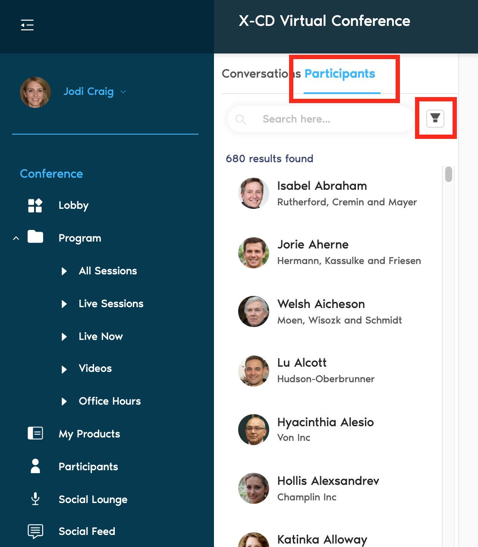Expand the Videos triangle
The image size is (478, 547).
click(64, 370)
